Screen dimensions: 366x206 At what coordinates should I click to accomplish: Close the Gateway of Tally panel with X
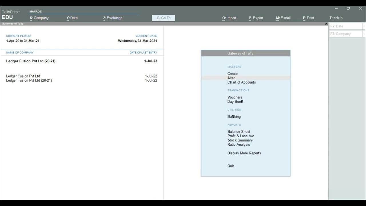[x=326, y=24]
